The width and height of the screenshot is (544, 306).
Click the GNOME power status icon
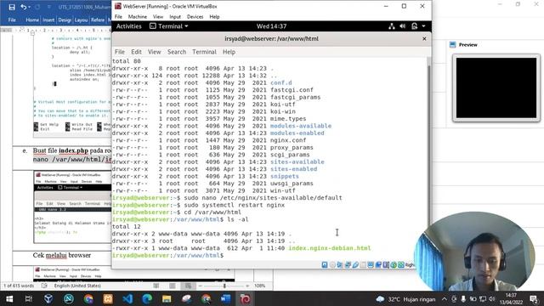[x=414, y=26]
